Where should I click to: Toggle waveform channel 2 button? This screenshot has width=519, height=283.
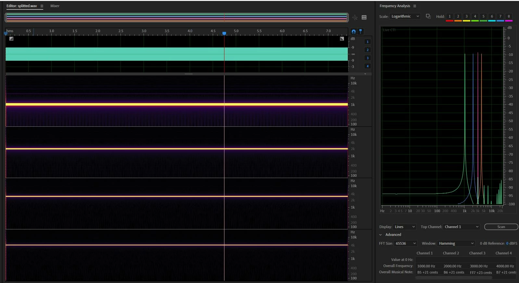pyautogui.click(x=368, y=50)
